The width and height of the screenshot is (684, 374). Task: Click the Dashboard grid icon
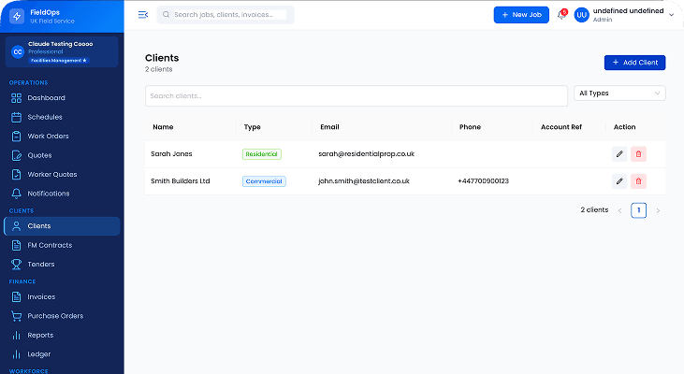coord(16,98)
